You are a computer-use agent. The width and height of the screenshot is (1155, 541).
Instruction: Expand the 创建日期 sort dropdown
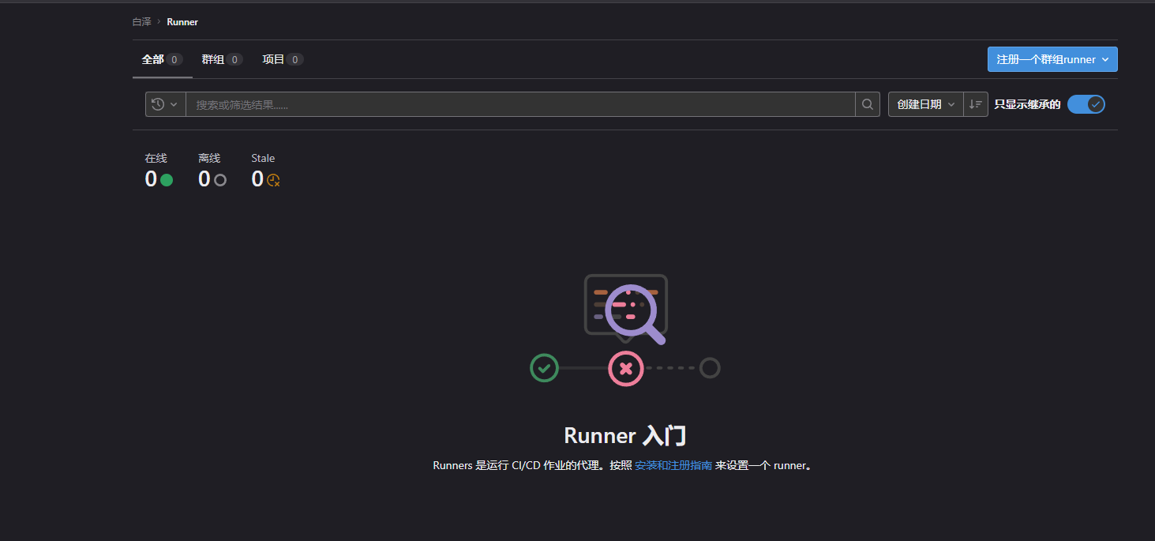pyautogui.click(x=925, y=104)
